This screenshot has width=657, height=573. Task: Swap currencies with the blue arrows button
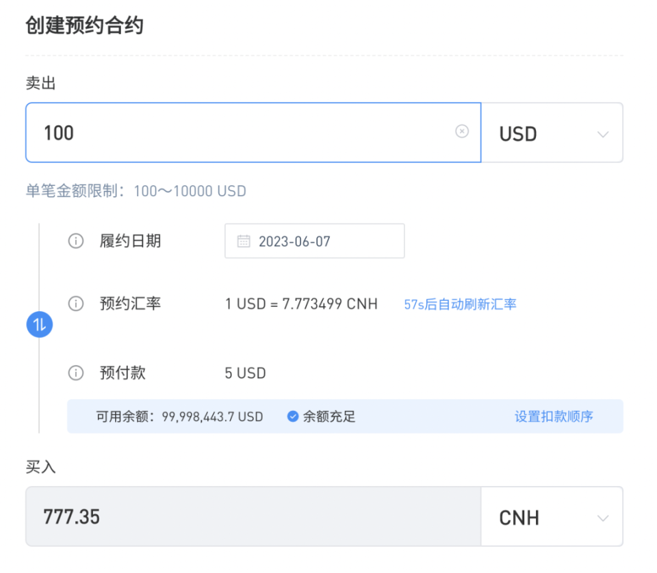(40, 324)
